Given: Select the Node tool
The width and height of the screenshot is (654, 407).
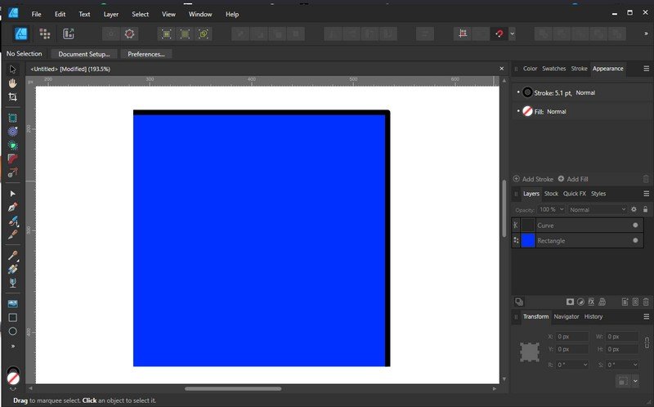Looking at the screenshot, I should 12,194.
